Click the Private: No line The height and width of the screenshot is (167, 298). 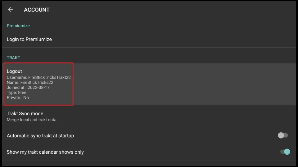click(18, 97)
